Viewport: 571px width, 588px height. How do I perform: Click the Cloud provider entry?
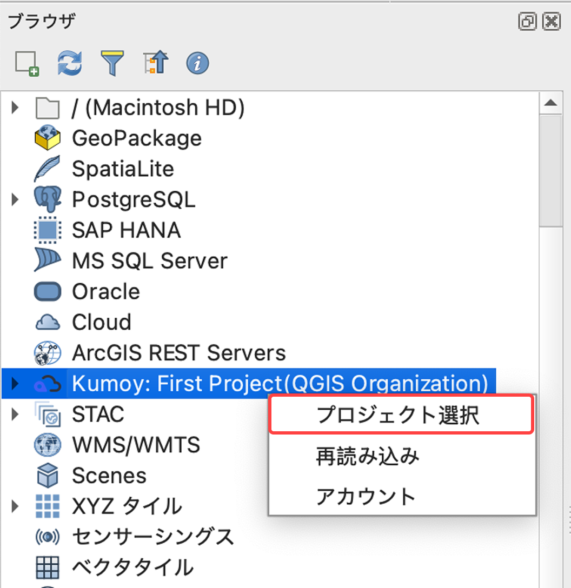[101, 322]
